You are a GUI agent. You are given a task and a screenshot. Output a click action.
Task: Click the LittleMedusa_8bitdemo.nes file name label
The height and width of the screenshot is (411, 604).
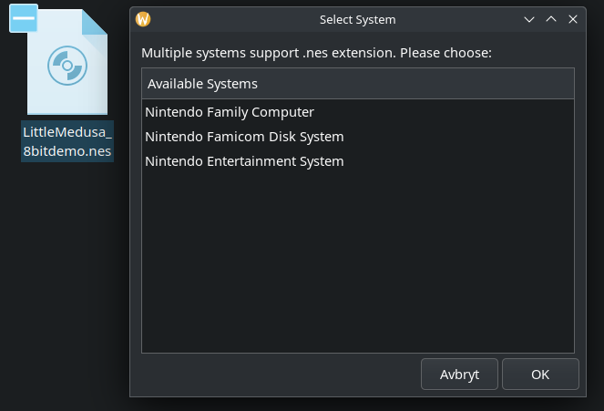tap(67, 141)
